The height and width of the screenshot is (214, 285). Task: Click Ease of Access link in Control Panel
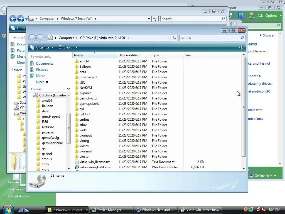click(18, 196)
